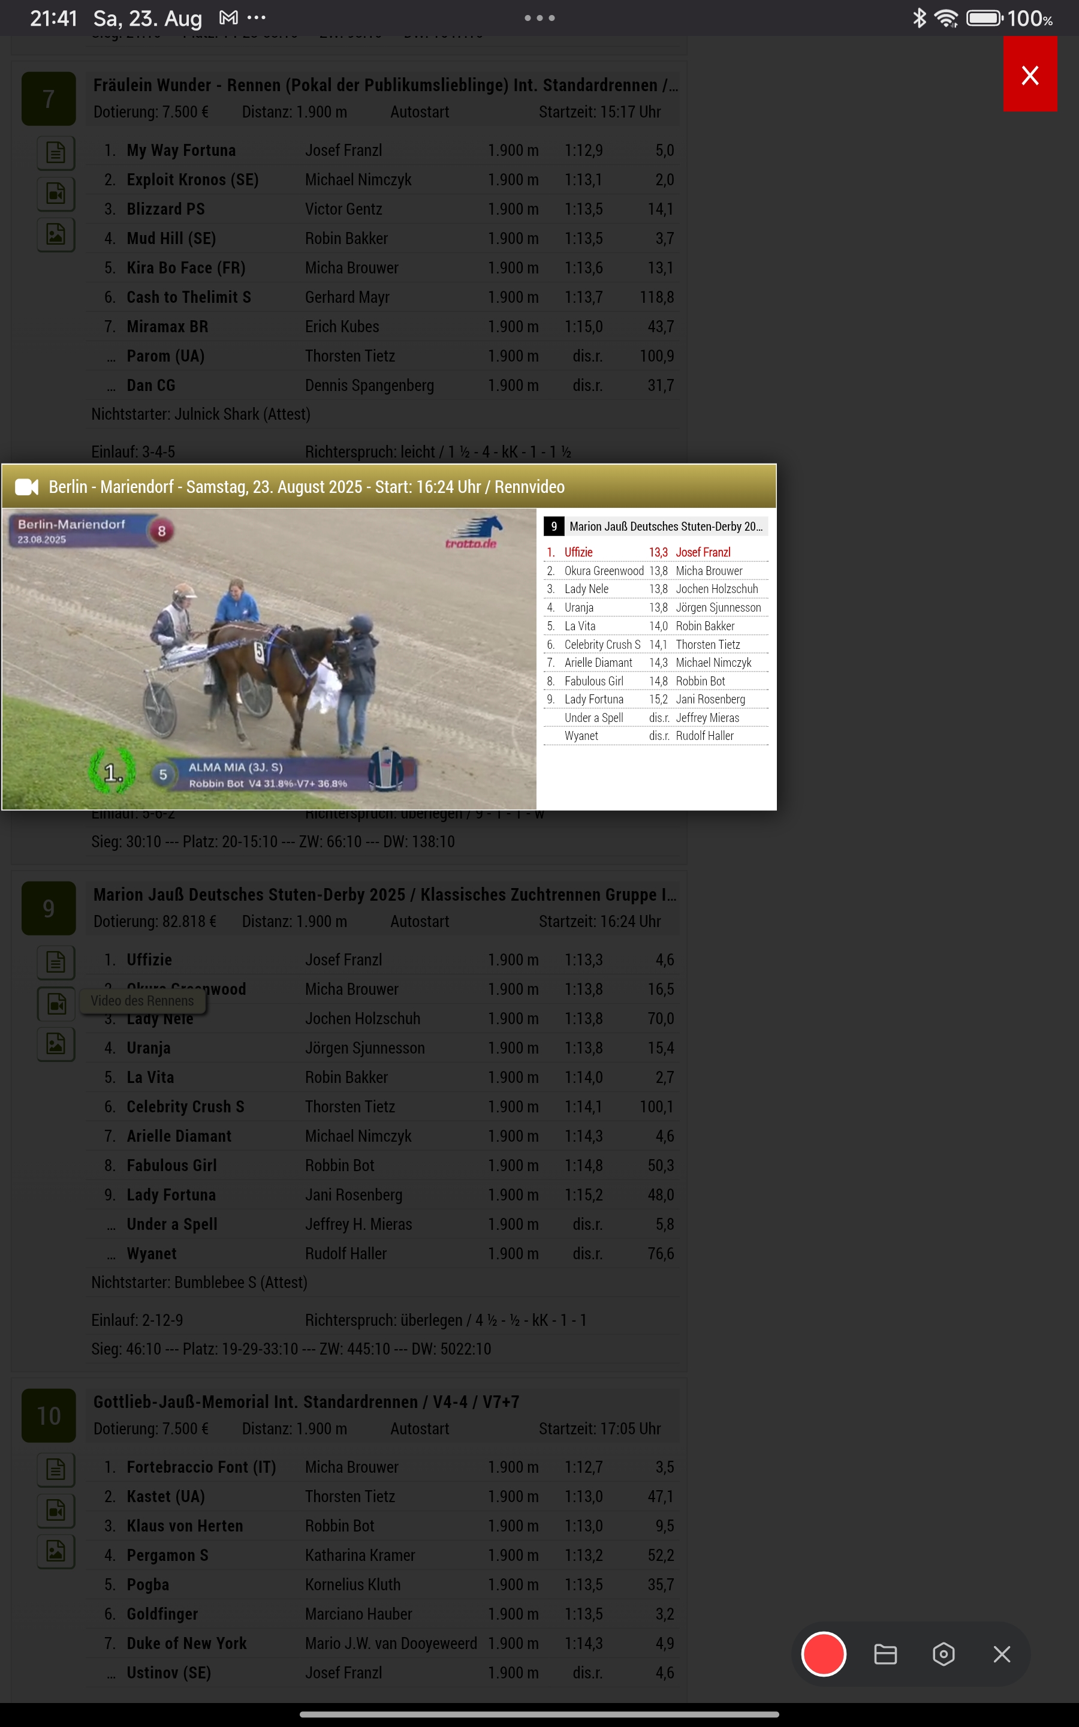Image resolution: width=1079 pixels, height=1727 pixels.
Task: Start screen recording with red record button
Action: (824, 1653)
